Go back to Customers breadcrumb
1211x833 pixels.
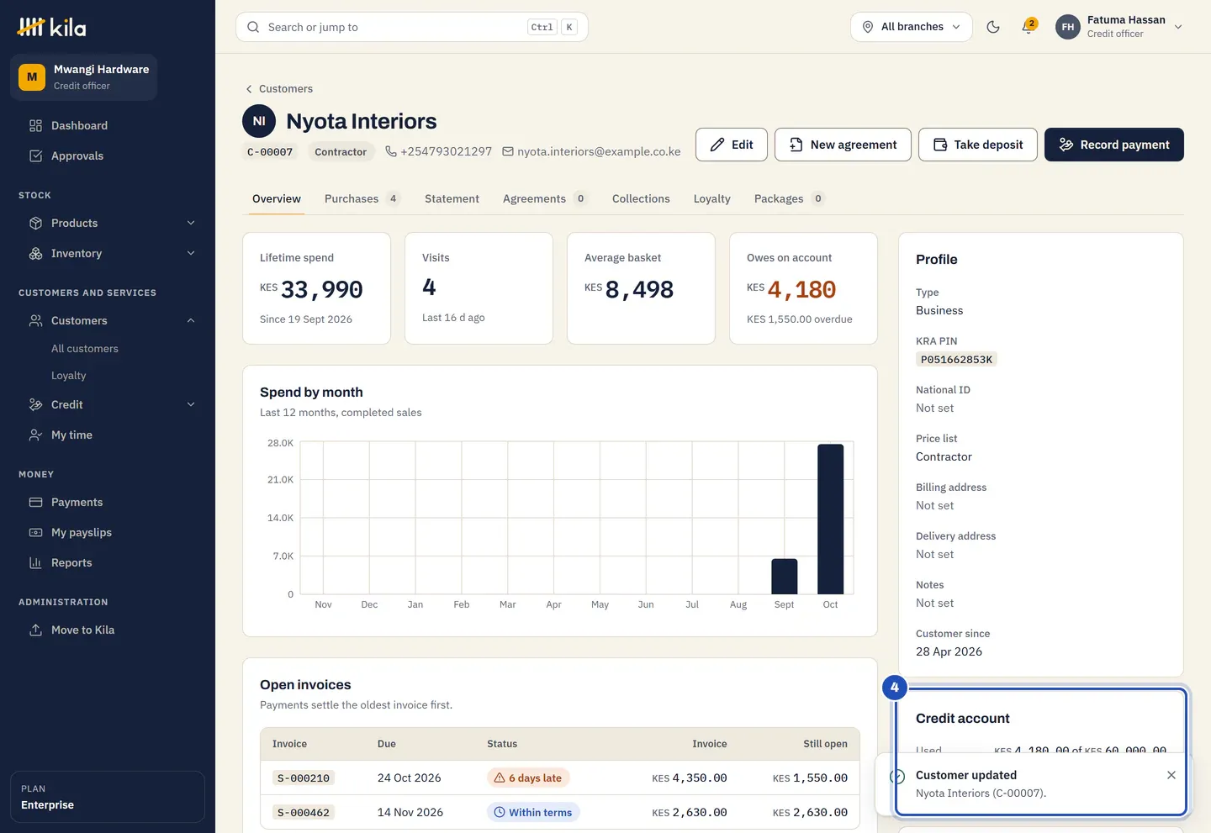(x=279, y=88)
